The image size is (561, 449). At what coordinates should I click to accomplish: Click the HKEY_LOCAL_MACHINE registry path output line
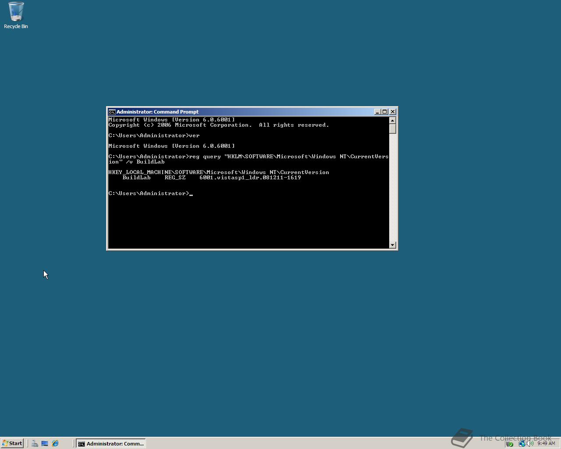tap(219, 172)
